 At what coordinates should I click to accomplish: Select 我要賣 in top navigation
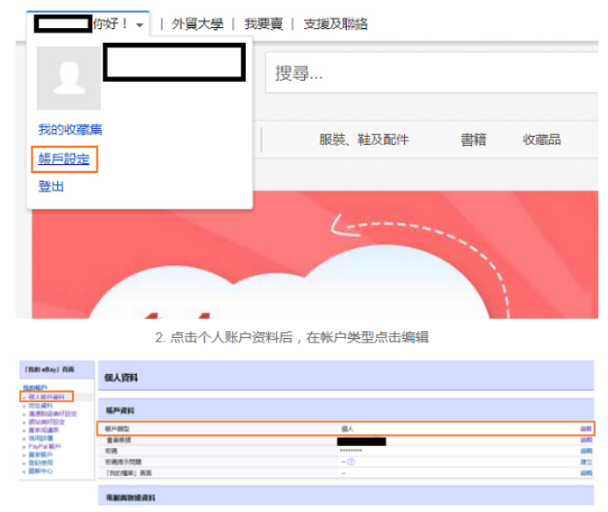click(x=263, y=25)
